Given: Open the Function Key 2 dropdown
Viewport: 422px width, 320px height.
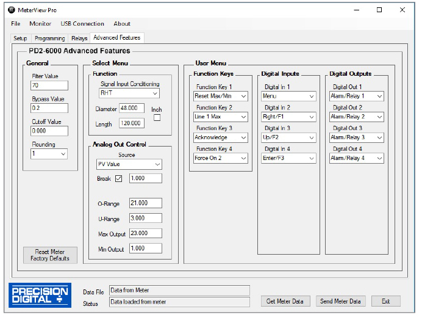Looking at the screenshot, I should [220, 117].
